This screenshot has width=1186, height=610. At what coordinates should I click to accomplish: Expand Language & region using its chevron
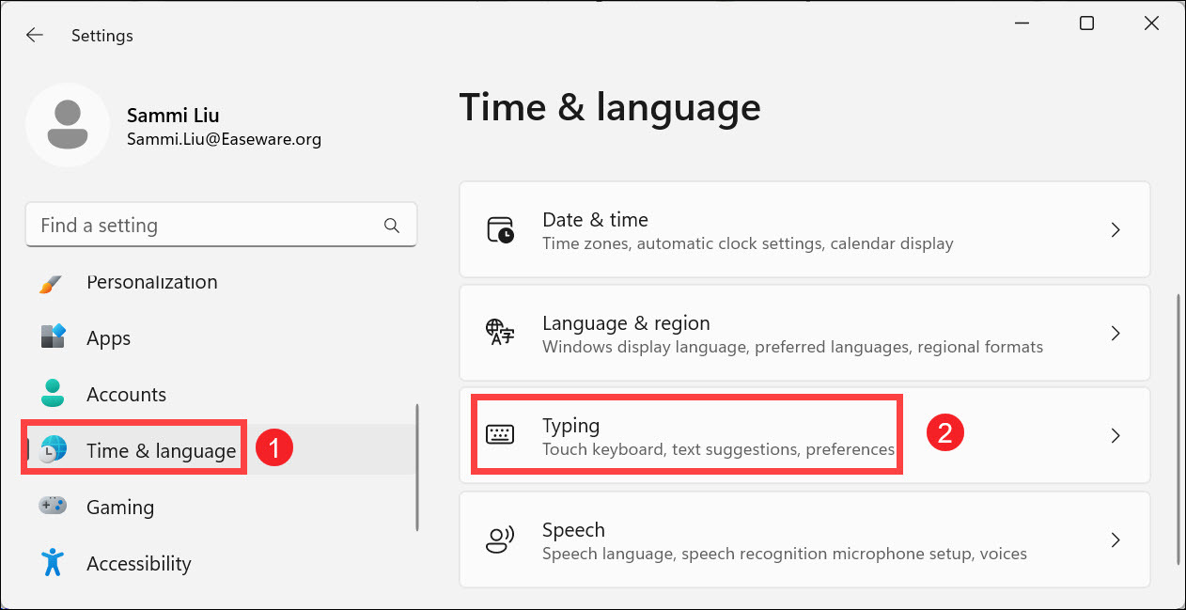[x=1116, y=334]
